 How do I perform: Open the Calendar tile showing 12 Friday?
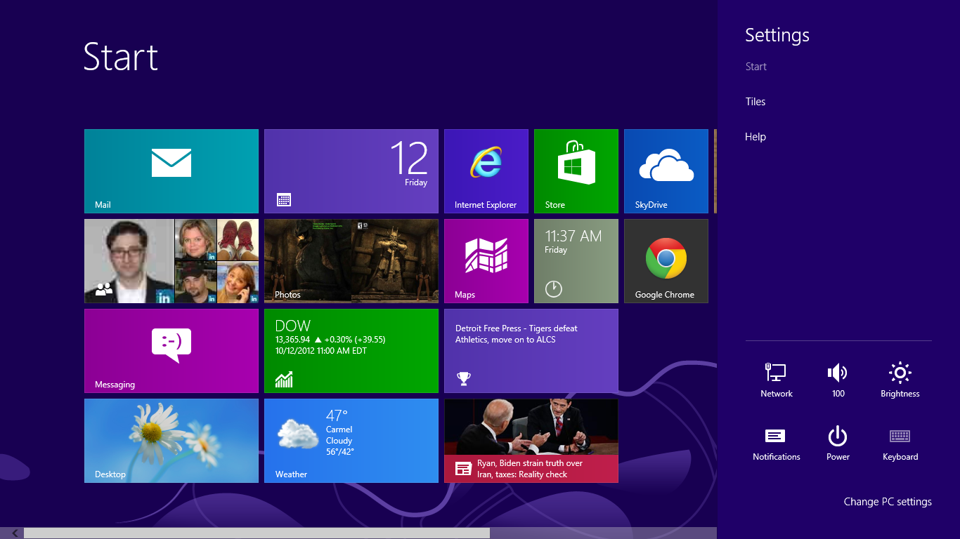[351, 171]
